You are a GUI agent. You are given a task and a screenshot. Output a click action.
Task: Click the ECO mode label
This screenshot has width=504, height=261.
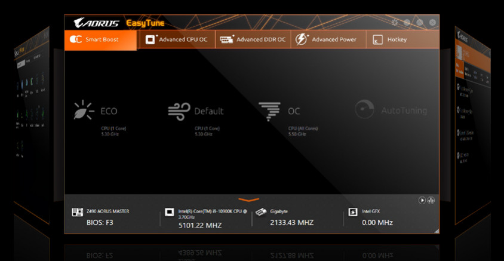point(109,111)
